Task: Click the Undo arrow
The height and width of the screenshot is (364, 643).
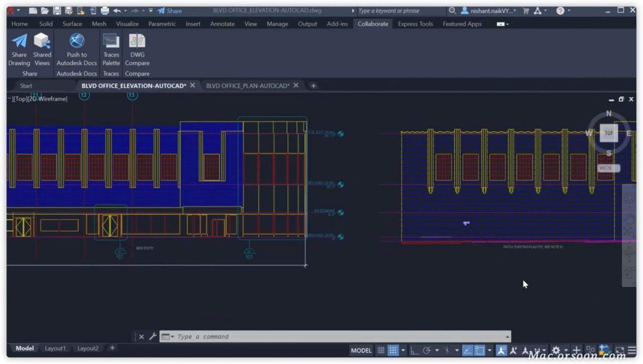Action: 116,10
